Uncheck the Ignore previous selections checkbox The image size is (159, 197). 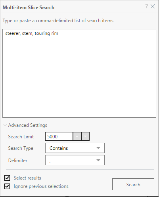pos(7,186)
